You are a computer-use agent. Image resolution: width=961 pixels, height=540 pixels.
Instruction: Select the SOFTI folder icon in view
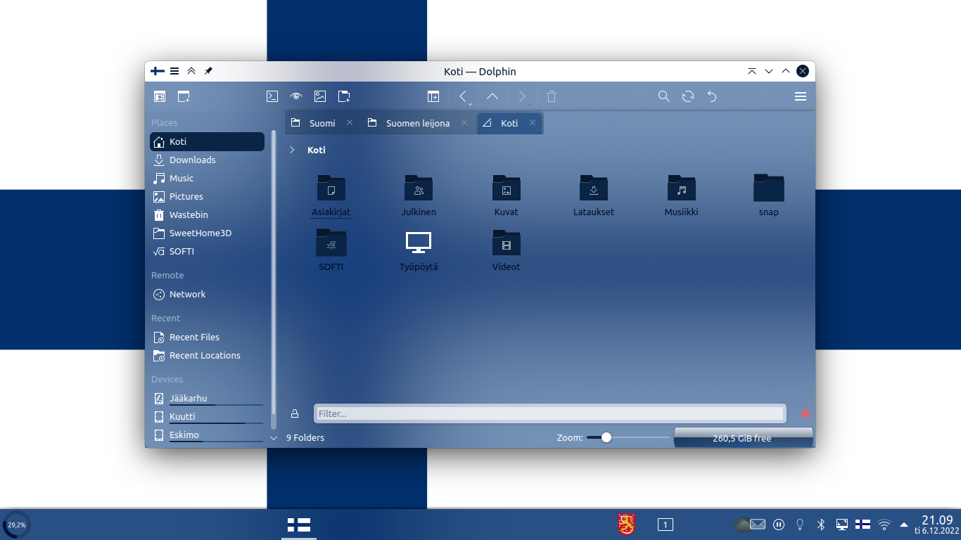pos(331,243)
